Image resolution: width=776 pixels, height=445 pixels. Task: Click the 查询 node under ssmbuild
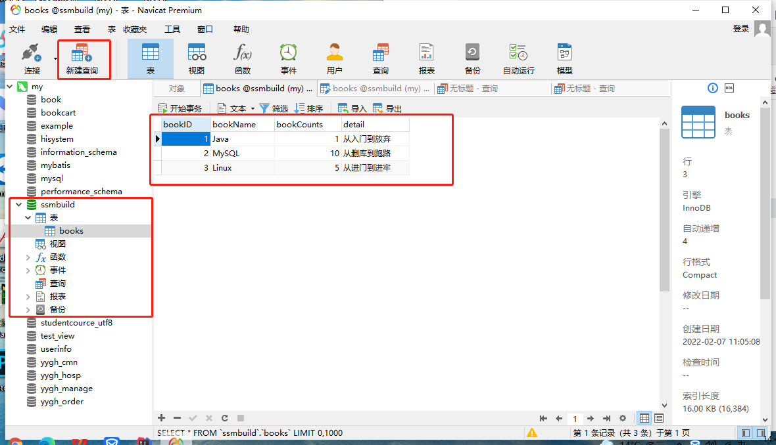(x=57, y=284)
